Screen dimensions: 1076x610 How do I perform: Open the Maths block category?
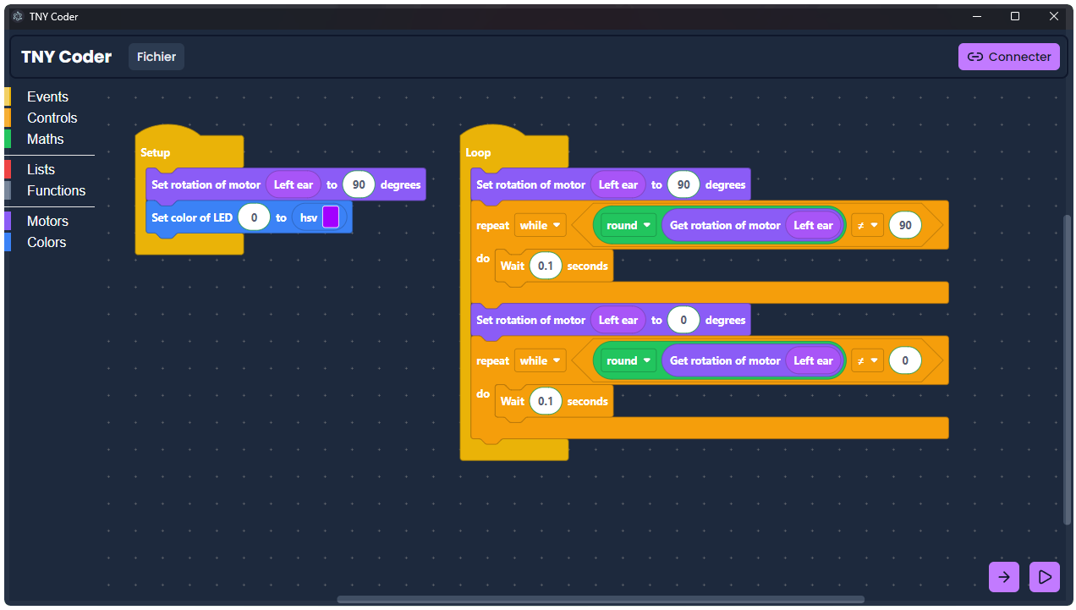click(x=45, y=138)
